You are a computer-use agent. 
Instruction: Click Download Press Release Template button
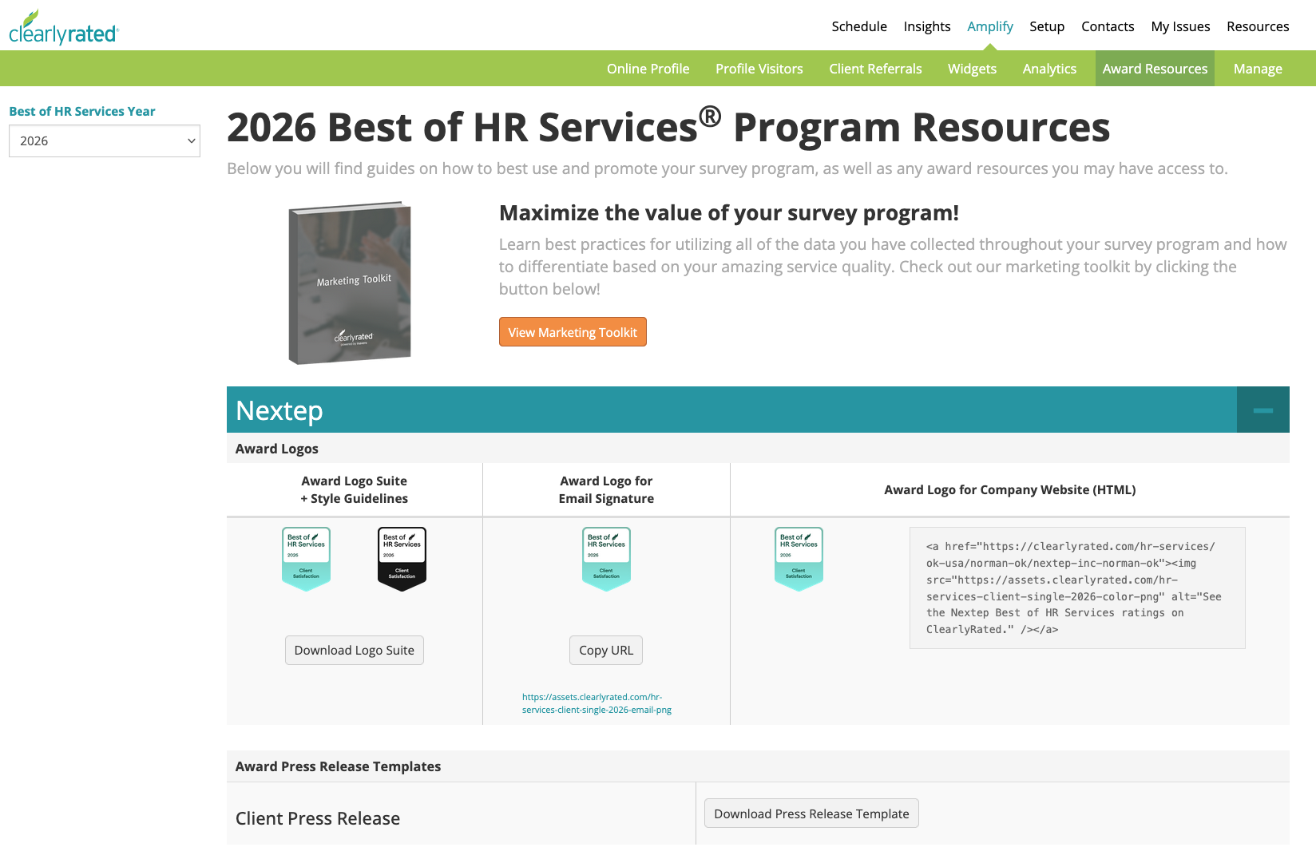click(x=811, y=813)
